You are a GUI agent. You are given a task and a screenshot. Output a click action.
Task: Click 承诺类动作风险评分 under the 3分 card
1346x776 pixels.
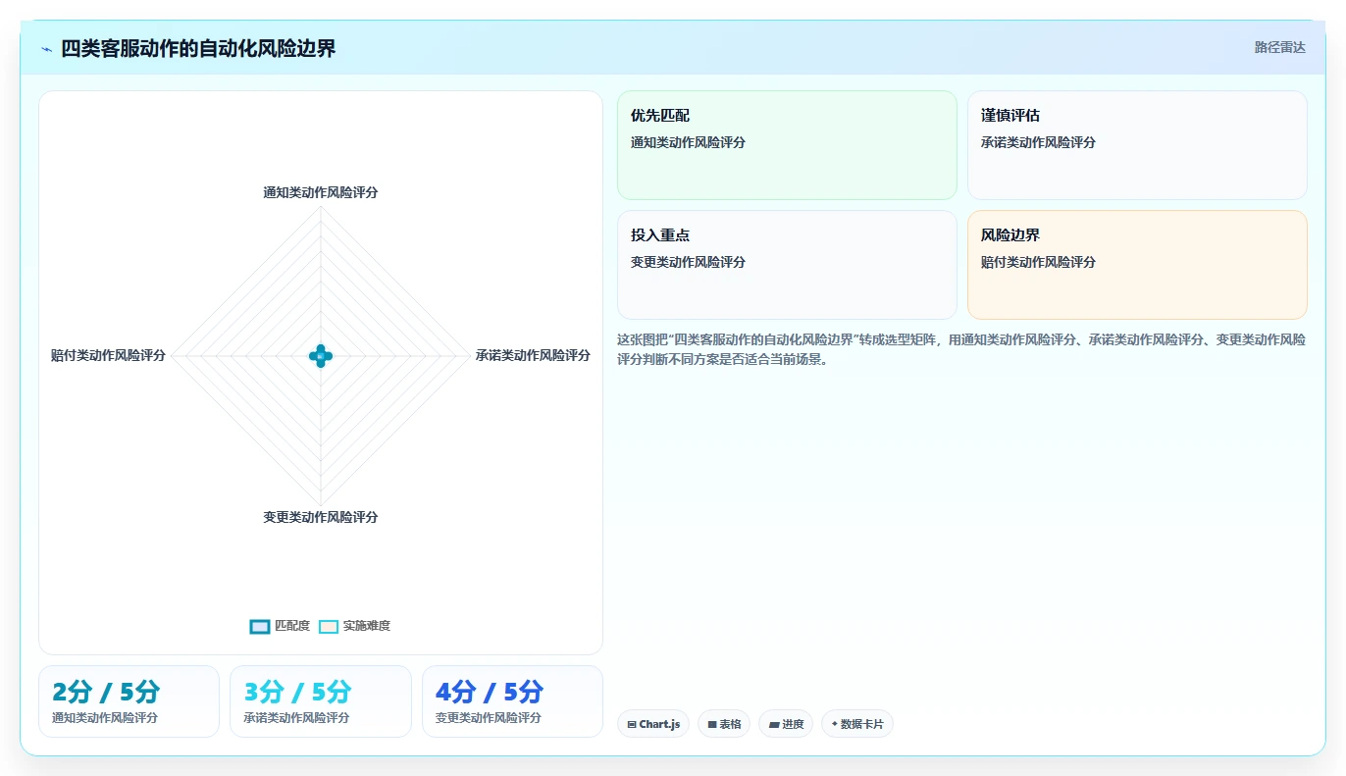[x=296, y=718]
